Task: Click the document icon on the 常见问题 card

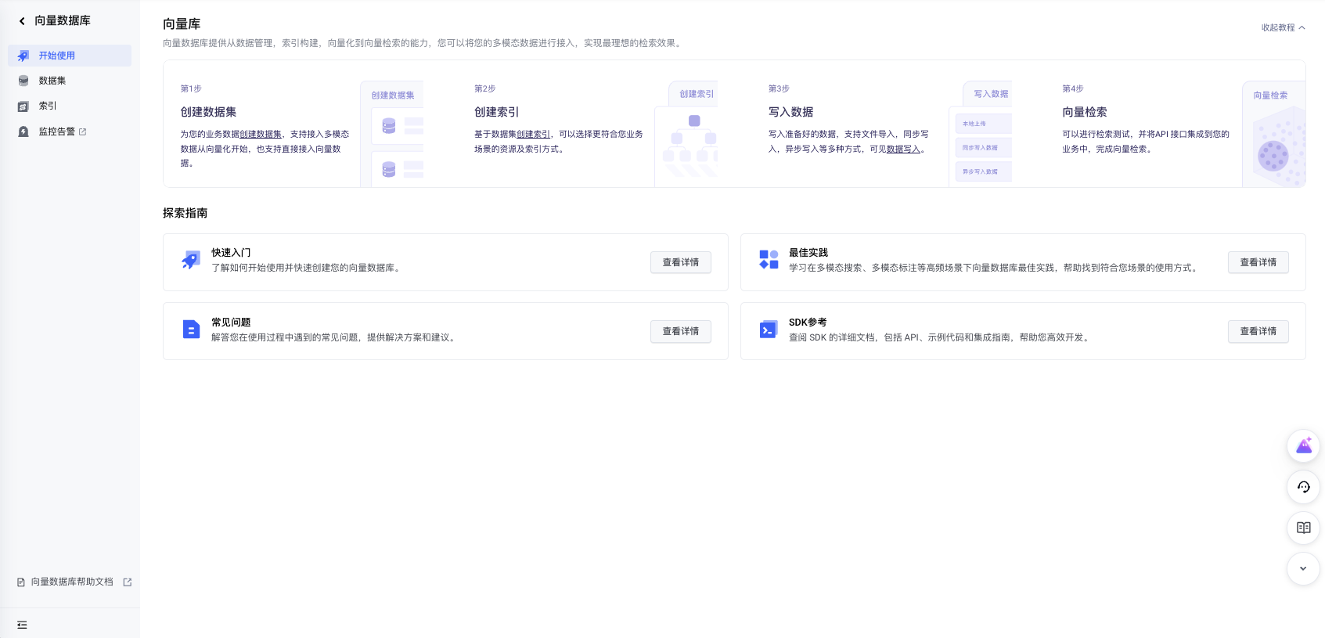Action: click(x=191, y=330)
